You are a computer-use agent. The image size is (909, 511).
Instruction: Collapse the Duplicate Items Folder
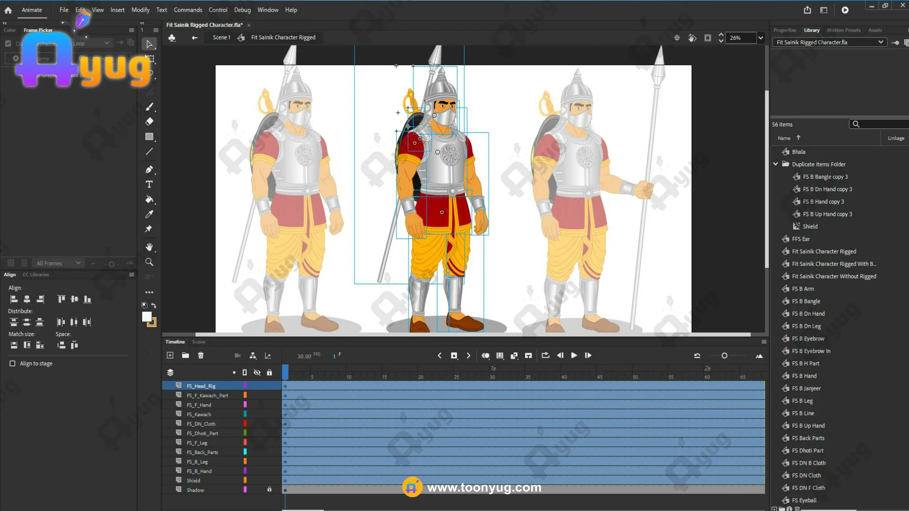(775, 164)
